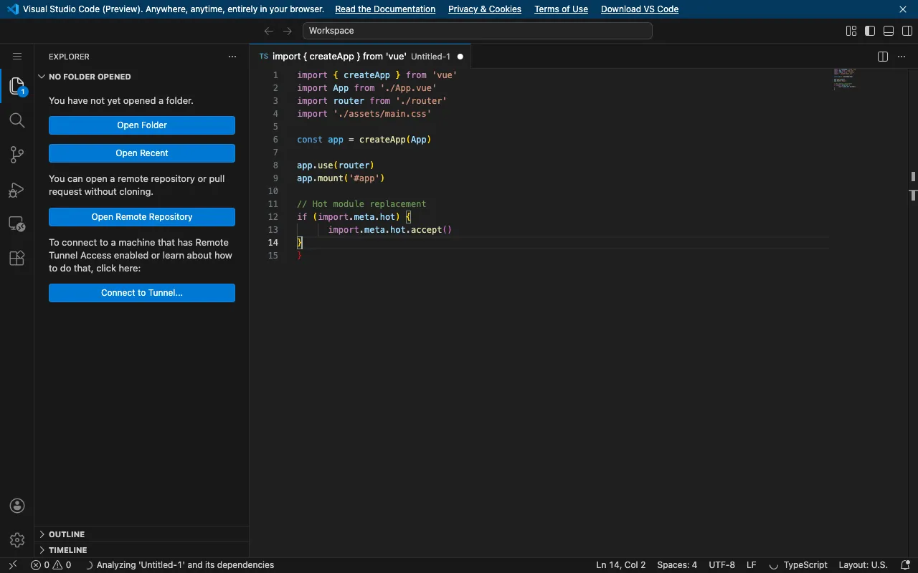The image size is (918, 573).
Task: Select the Untitled-1 editor tab
Action: coord(361,57)
